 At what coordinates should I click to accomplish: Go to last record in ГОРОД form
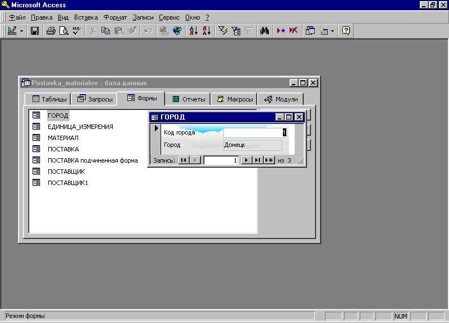(x=258, y=160)
